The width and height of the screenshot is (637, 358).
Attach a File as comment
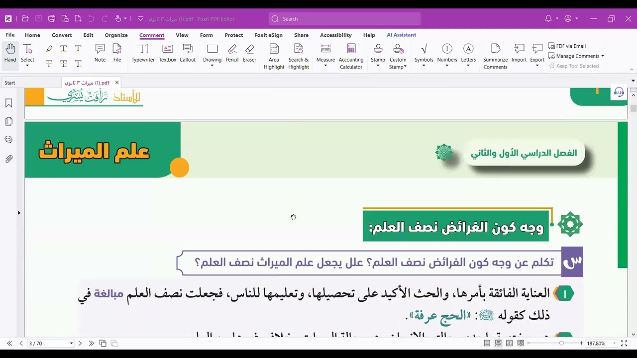[x=117, y=53]
